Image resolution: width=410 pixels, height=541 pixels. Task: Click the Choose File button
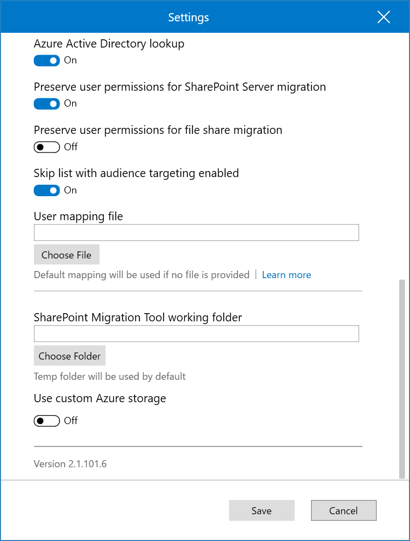pos(66,254)
